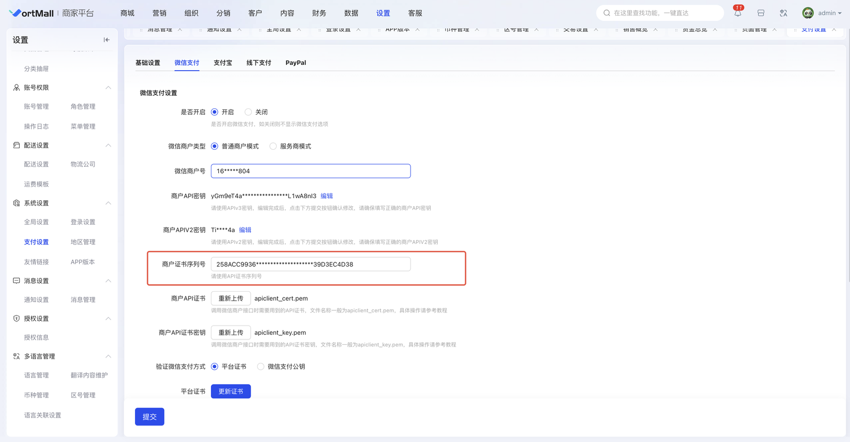Click the search magnifier icon
Screen dimensions: 850x442
(x=607, y=13)
